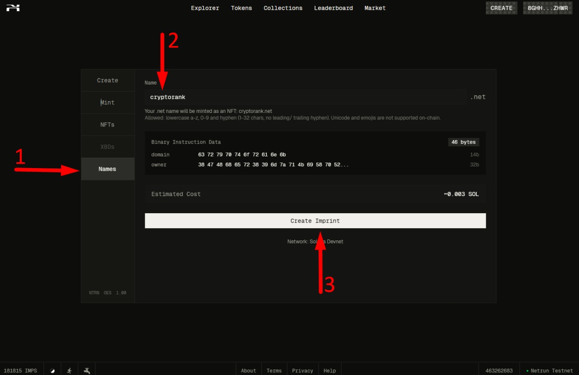Click the 181815 IMPS counter
Viewport: 579px width, 375px height.
20,370
